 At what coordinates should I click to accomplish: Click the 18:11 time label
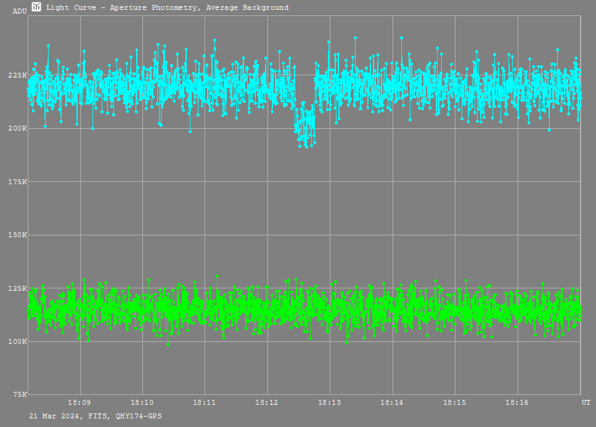point(205,402)
